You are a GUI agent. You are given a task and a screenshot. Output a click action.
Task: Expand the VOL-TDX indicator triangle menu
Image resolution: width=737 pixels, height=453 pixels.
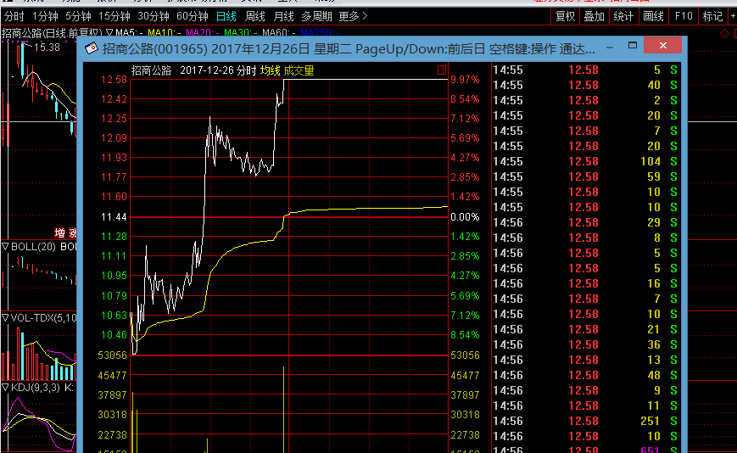point(5,317)
